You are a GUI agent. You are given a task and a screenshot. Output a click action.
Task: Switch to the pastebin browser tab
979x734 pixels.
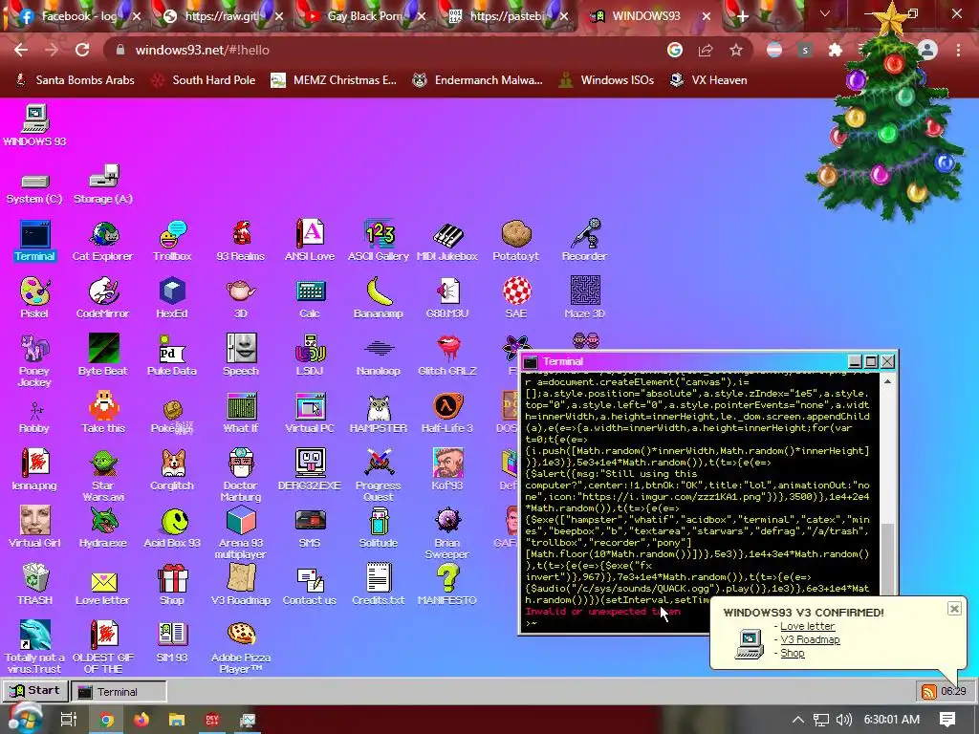pos(507,16)
